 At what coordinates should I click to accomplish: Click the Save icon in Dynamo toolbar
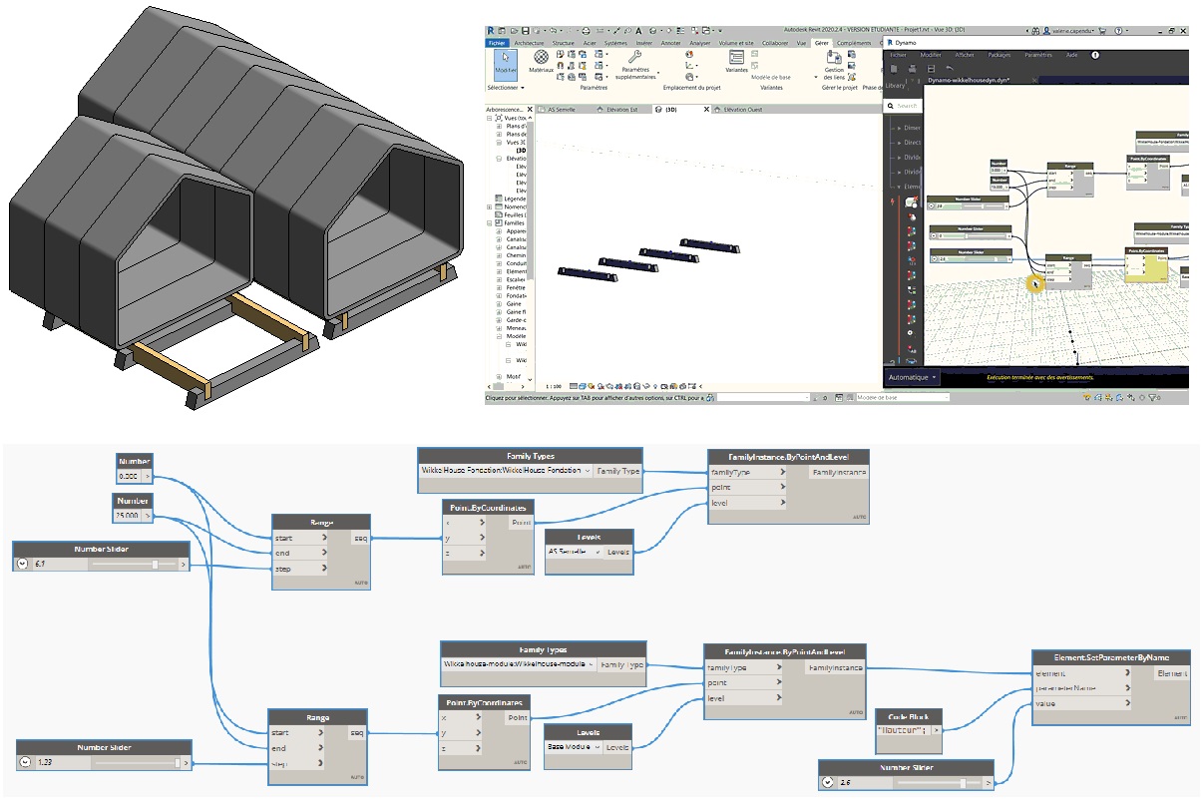tap(931, 68)
